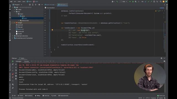Click the console horizontal scrollbar
The height and width of the screenshot is (99, 177).
point(45,94)
